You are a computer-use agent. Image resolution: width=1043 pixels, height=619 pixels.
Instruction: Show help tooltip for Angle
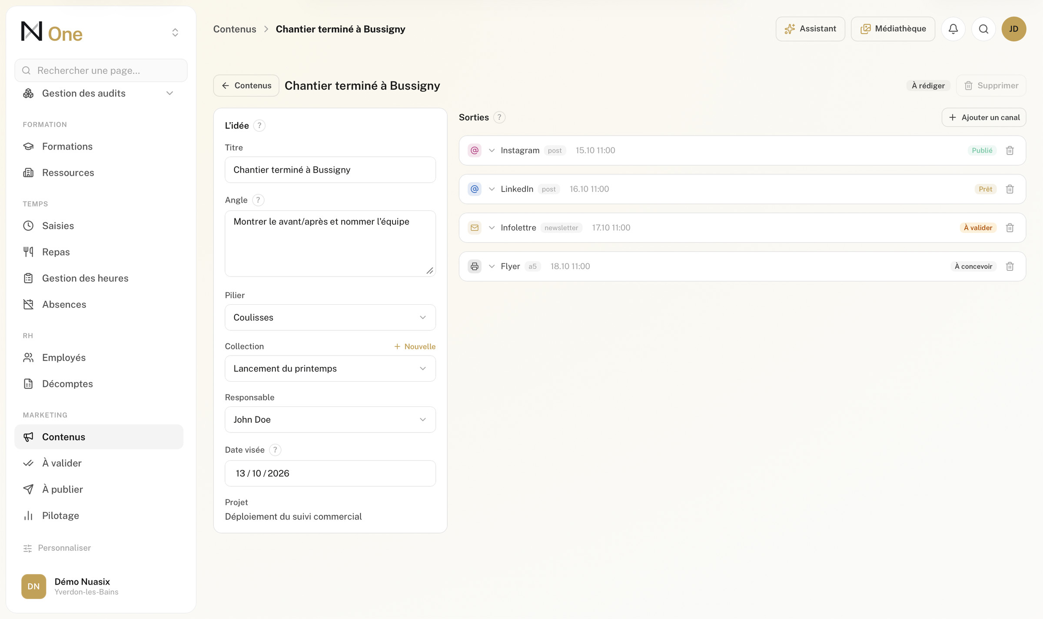click(258, 200)
